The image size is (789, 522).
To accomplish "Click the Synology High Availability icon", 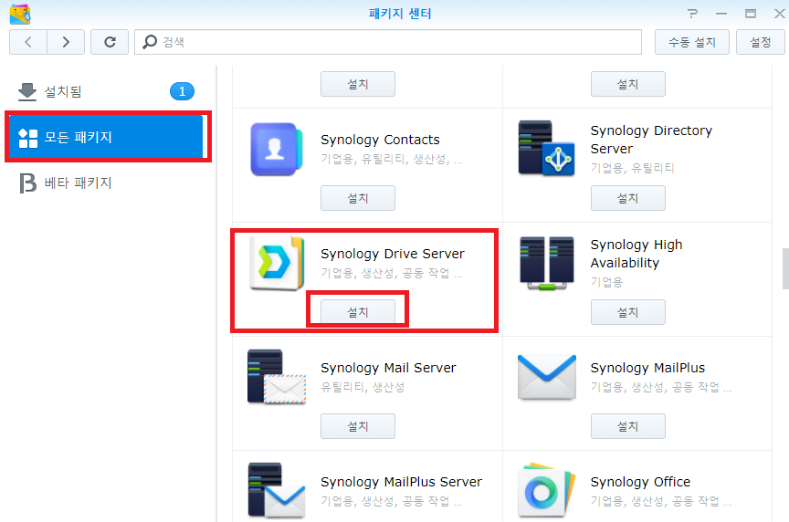I will (547, 263).
